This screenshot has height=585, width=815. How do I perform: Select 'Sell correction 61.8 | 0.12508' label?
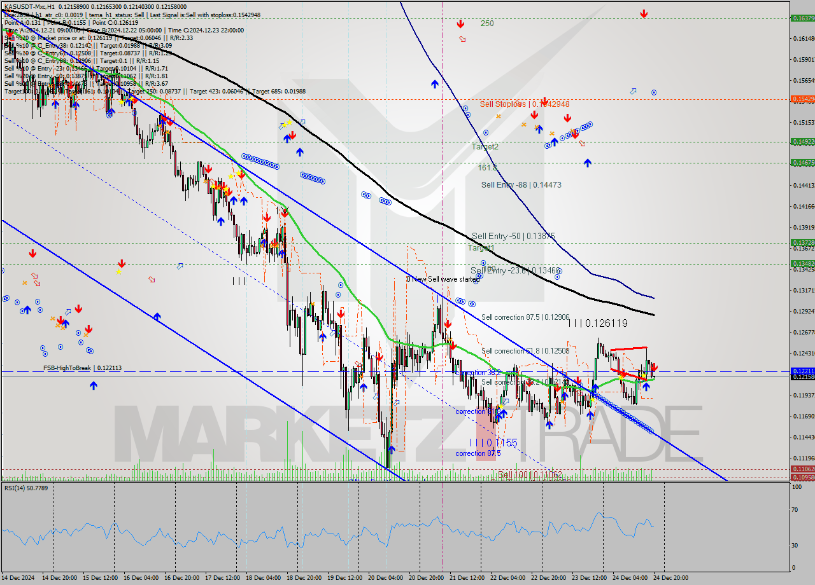click(x=525, y=351)
